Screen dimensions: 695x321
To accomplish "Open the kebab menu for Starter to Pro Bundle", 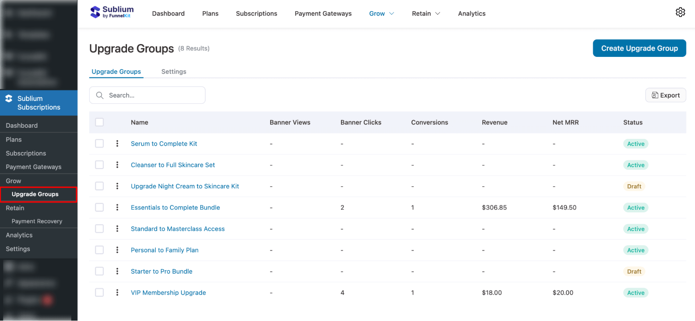I will click(117, 271).
